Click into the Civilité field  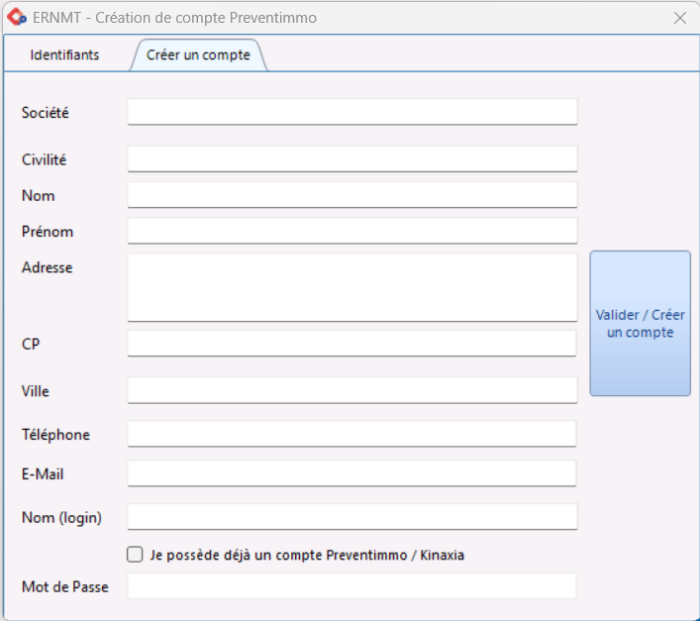pos(352,158)
